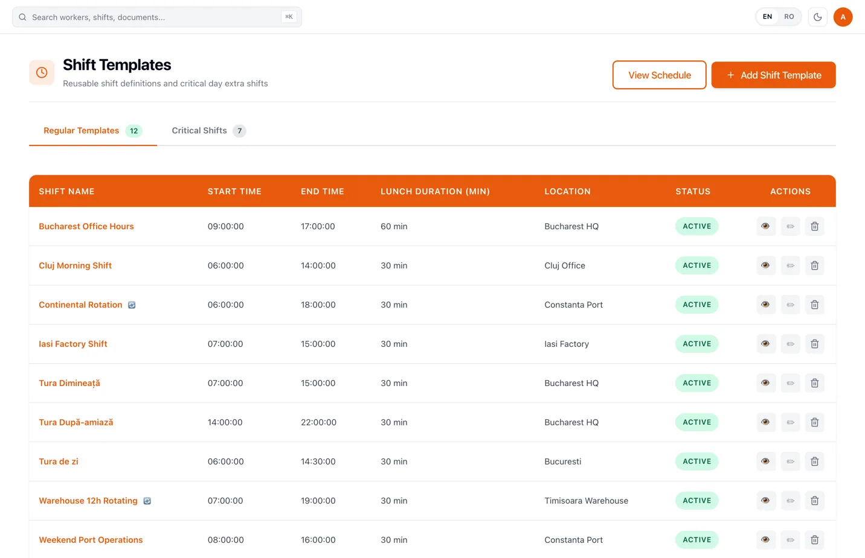Click the rotation icon beside Continental Rotation

point(132,305)
